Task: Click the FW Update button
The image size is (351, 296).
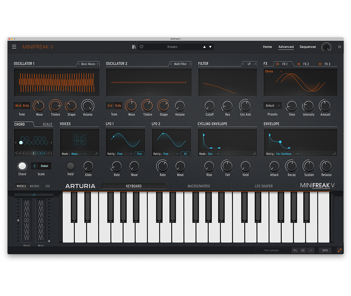Action: pyautogui.click(x=271, y=250)
